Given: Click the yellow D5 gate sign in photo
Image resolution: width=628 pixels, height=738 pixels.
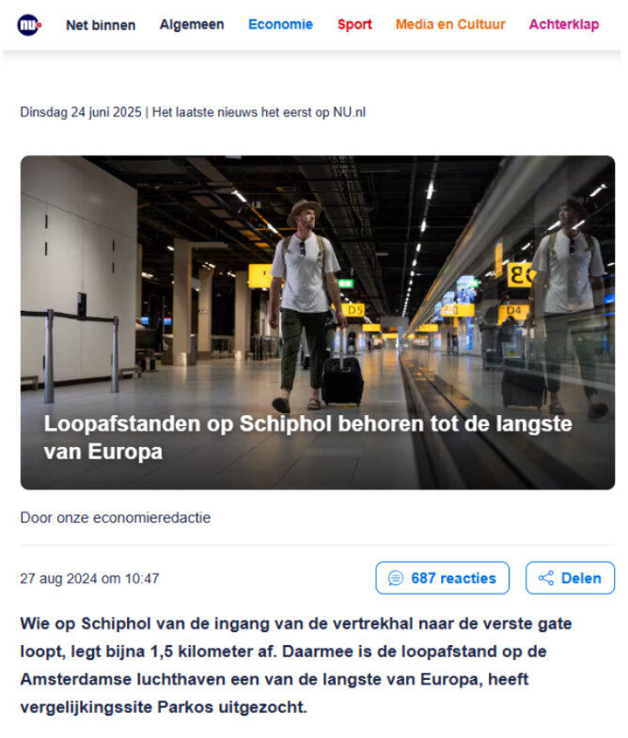Looking at the screenshot, I should (x=354, y=310).
